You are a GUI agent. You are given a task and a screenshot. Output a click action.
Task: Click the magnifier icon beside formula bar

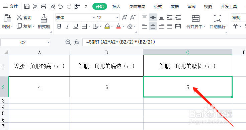[x=68, y=42]
